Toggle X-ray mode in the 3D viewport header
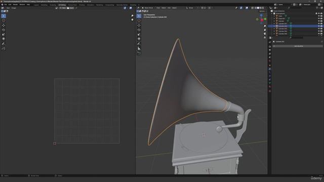Screen dimensions: 324x182 pyautogui.click(x=253, y=8)
